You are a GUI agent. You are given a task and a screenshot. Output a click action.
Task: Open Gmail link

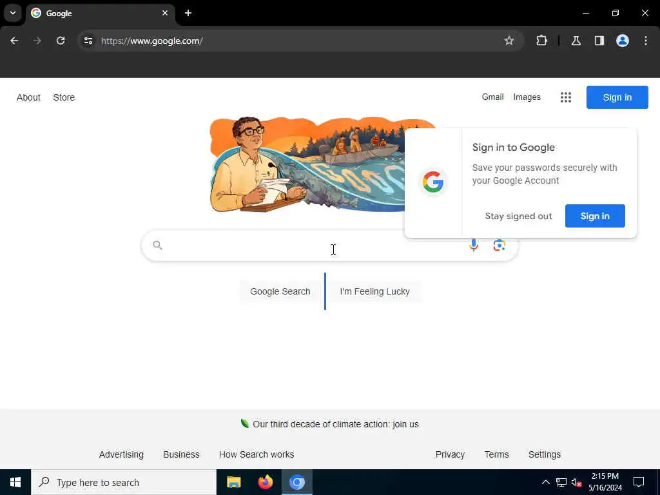[492, 97]
